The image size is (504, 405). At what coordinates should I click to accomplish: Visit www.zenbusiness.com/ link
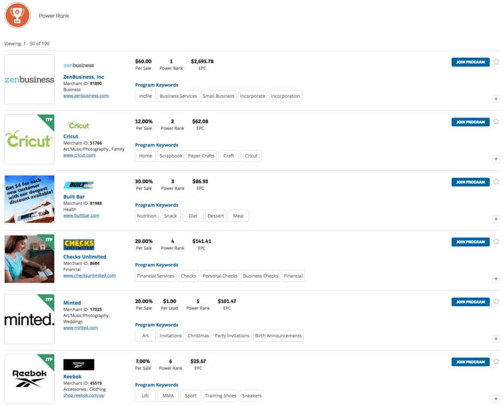[86, 96]
